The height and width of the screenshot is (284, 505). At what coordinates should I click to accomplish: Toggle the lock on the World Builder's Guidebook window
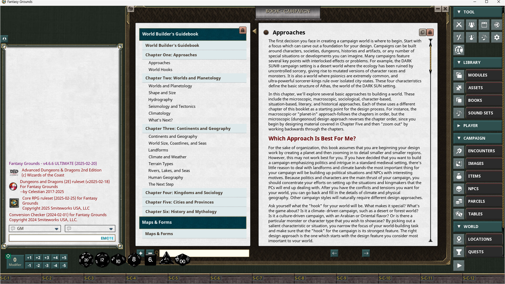(243, 30)
